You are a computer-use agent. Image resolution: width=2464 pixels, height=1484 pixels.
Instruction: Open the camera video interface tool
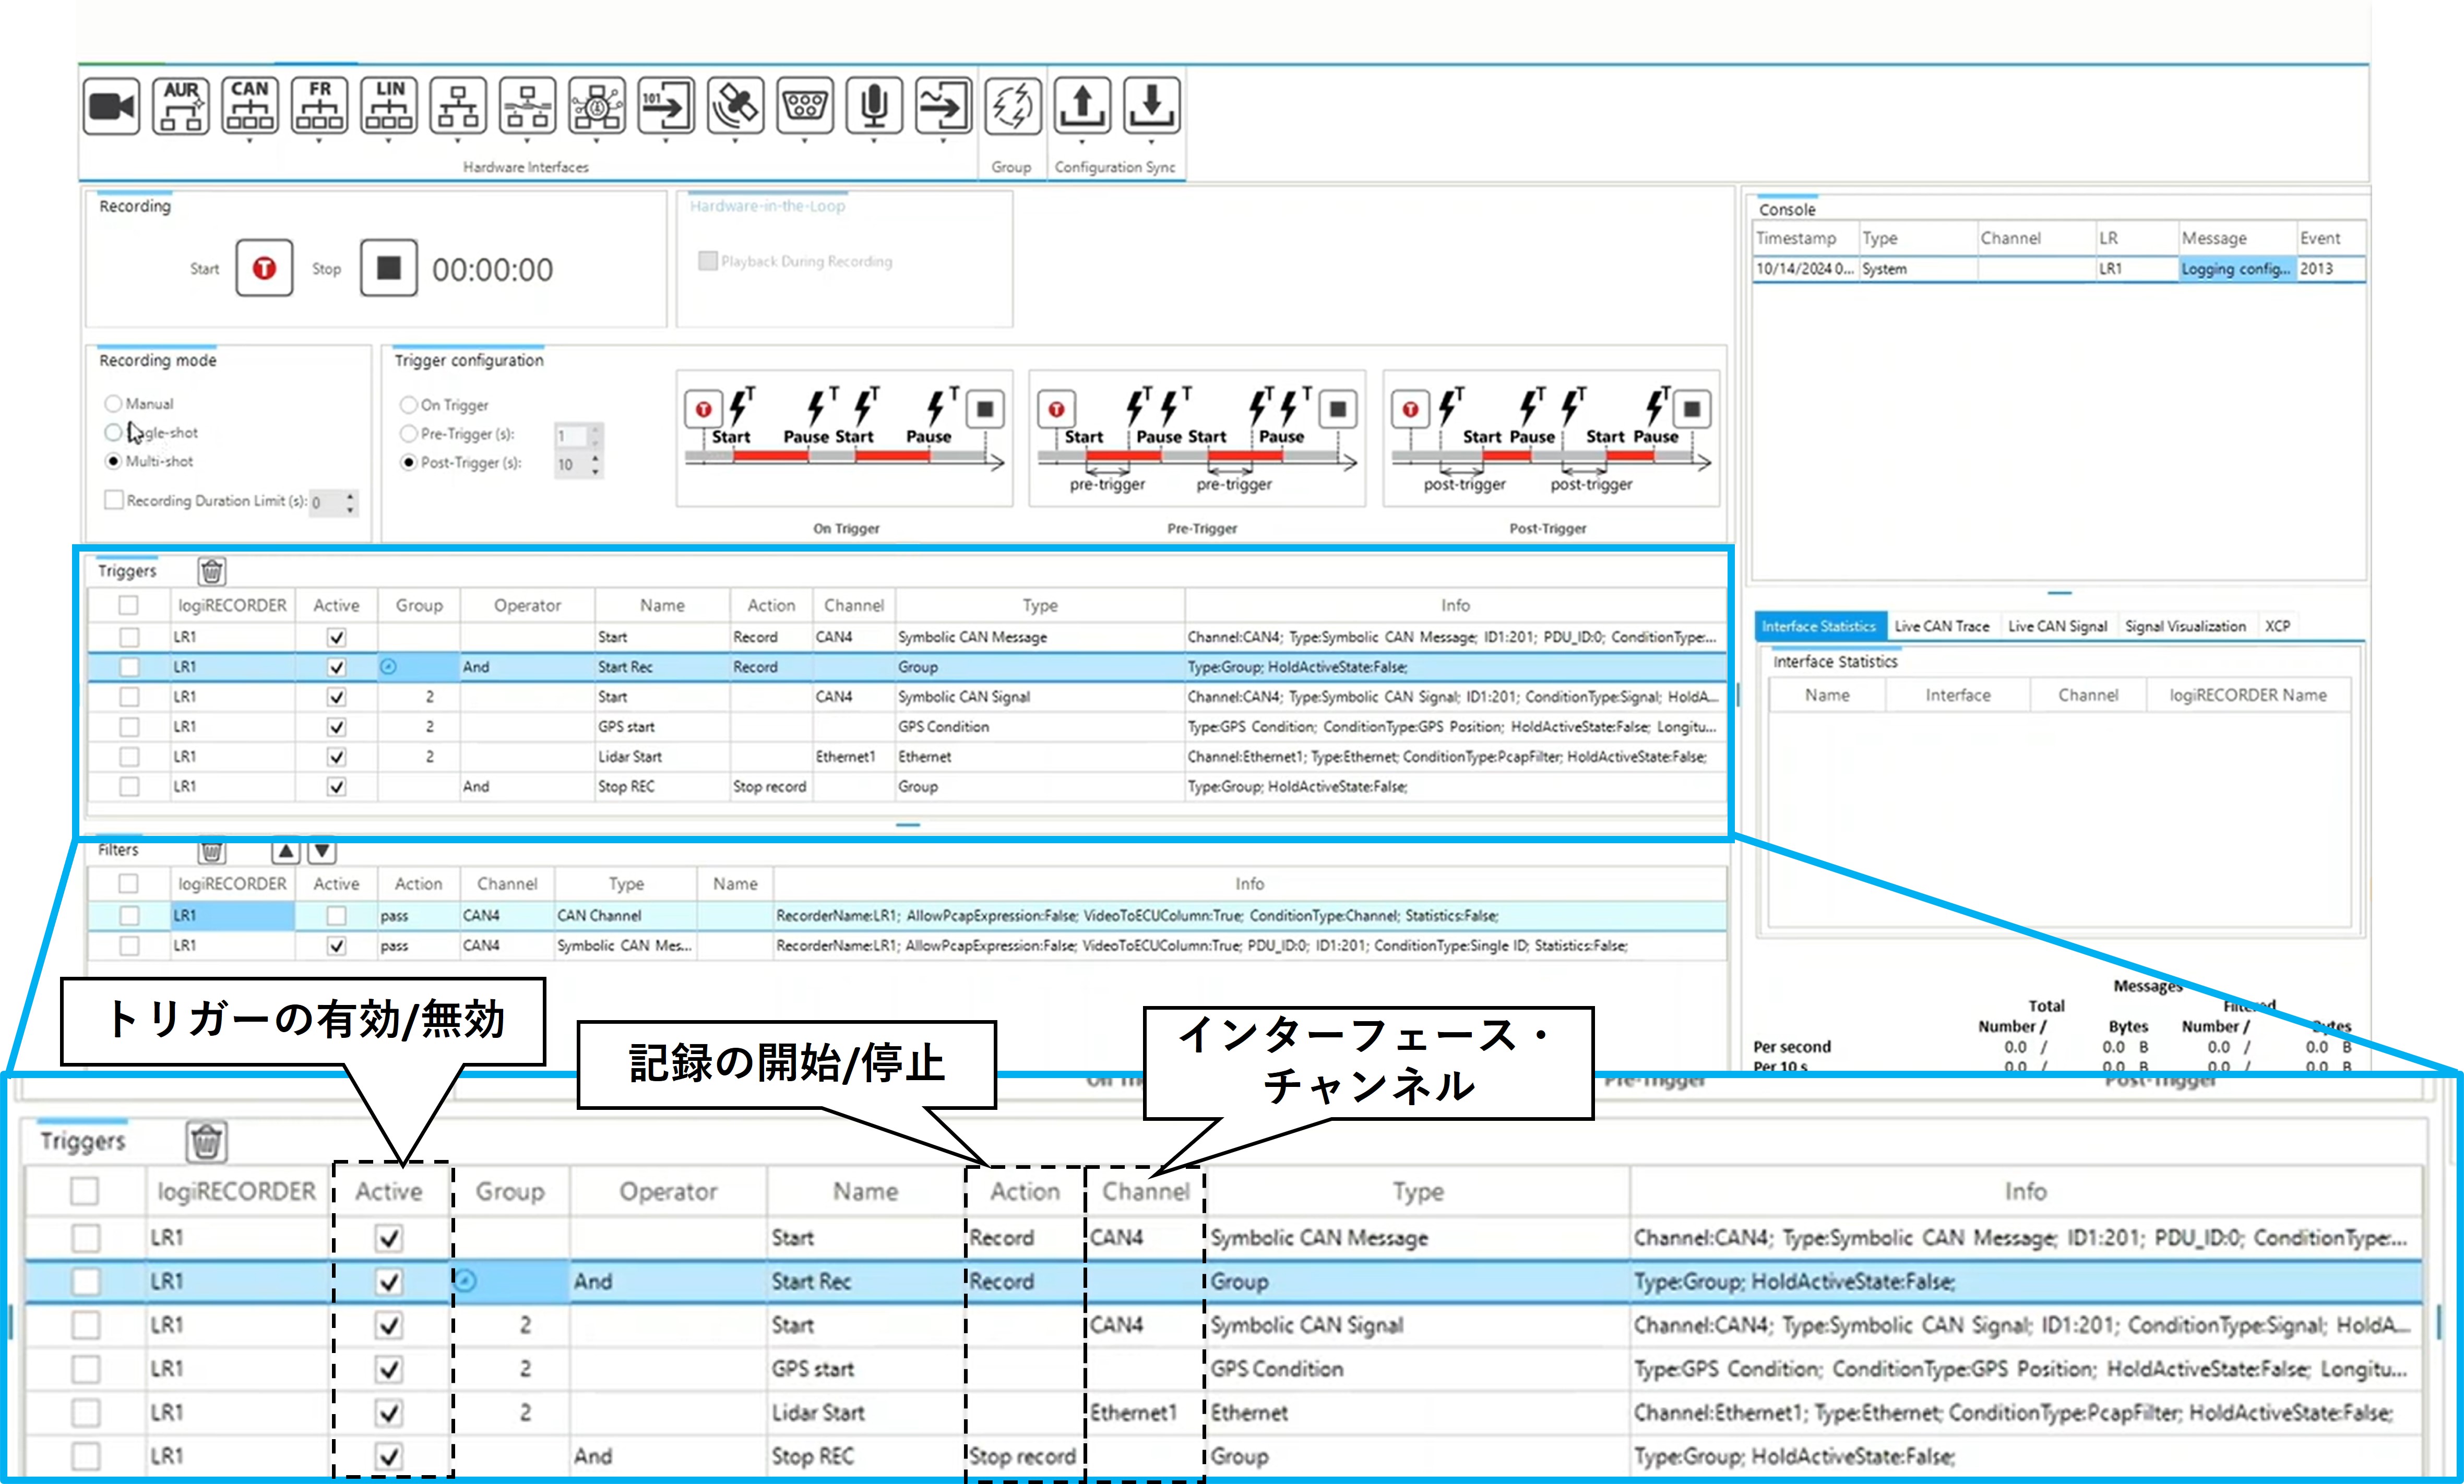click(111, 106)
